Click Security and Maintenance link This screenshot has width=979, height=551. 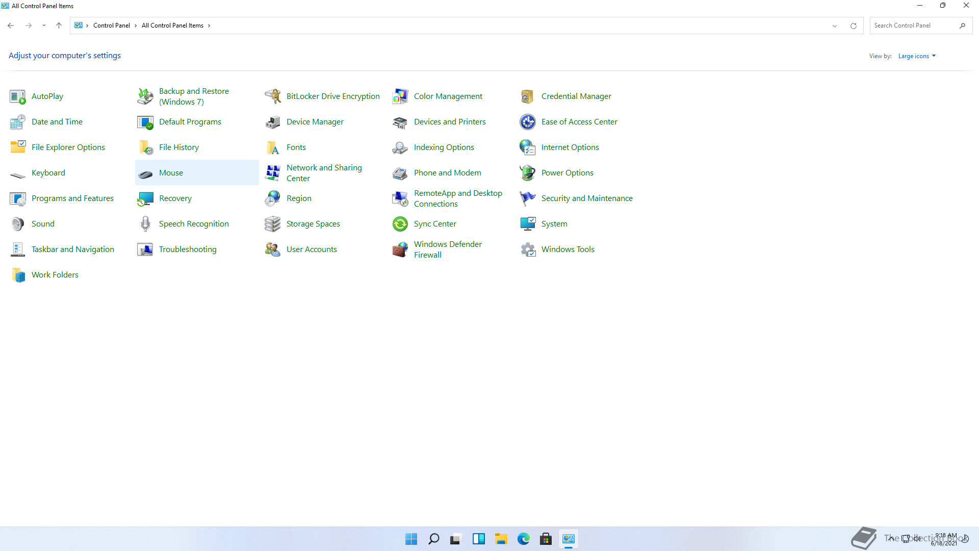pyautogui.click(x=587, y=198)
